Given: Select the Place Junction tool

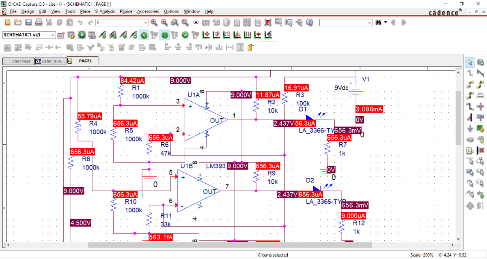Looking at the screenshot, I should (481, 107).
